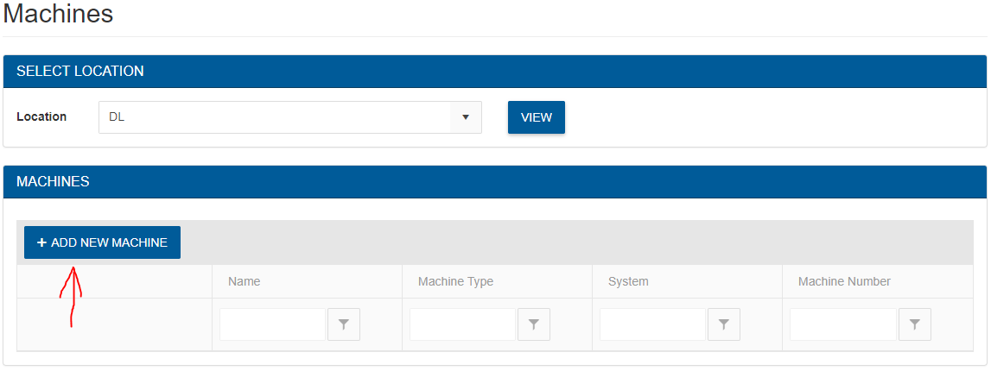Open the Machine Number filter funnel icon
991x371 pixels.
point(914,324)
